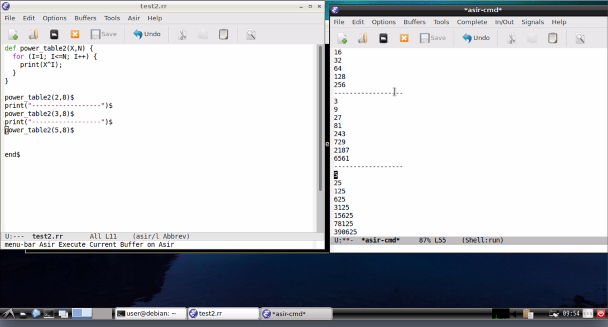
Task: Open Edit menu in test2.rr window
Action: click(29, 18)
